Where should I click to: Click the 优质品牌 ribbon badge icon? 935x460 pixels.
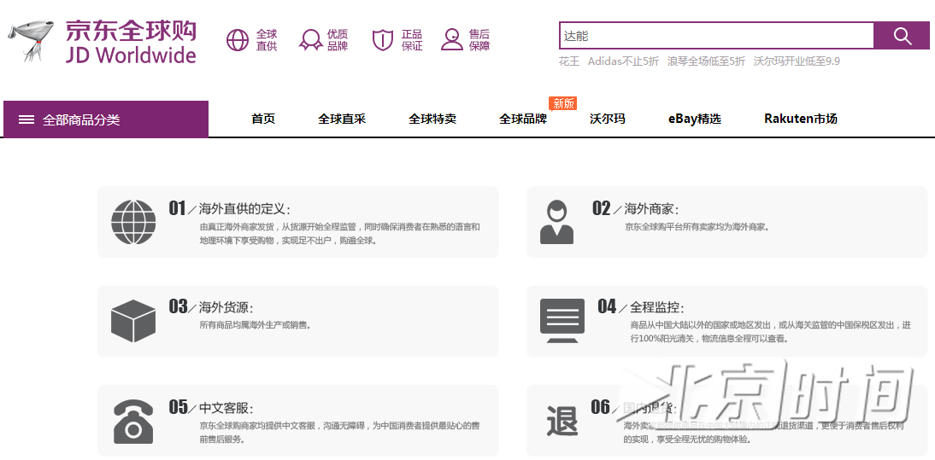pyautogui.click(x=311, y=40)
